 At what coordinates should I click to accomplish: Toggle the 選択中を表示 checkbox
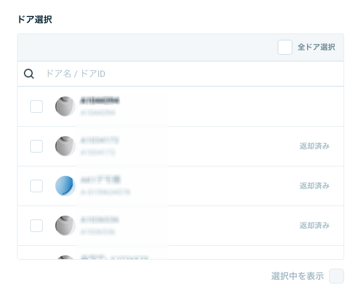337,276
